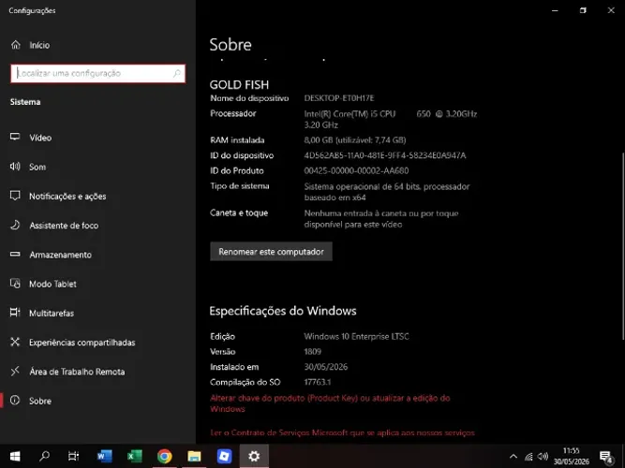Click the Assistente de foco moon icon

(15, 225)
